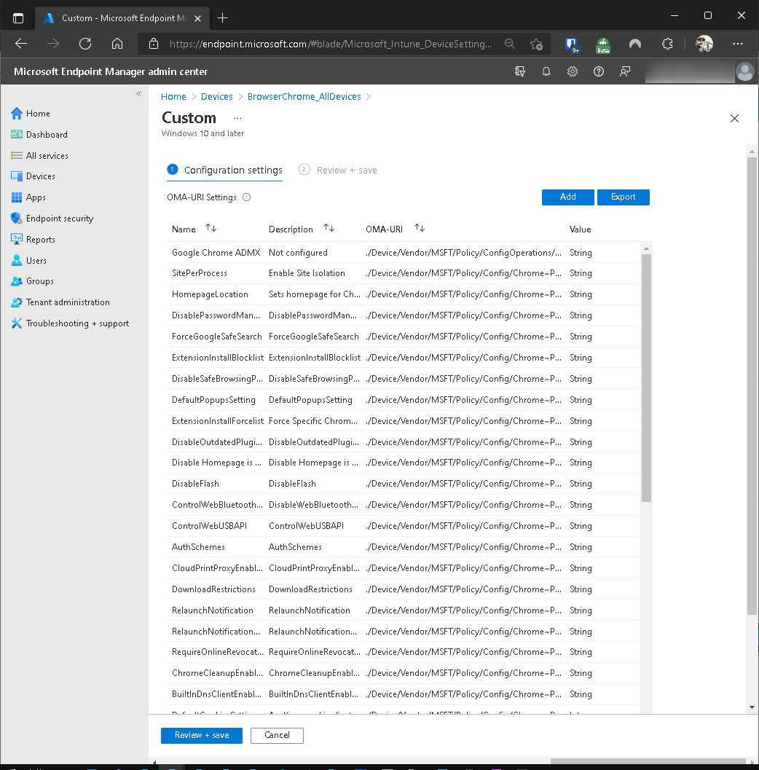
Task: Open the feedback icon in header
Action: pyautogui.click(x=625, y=71)
